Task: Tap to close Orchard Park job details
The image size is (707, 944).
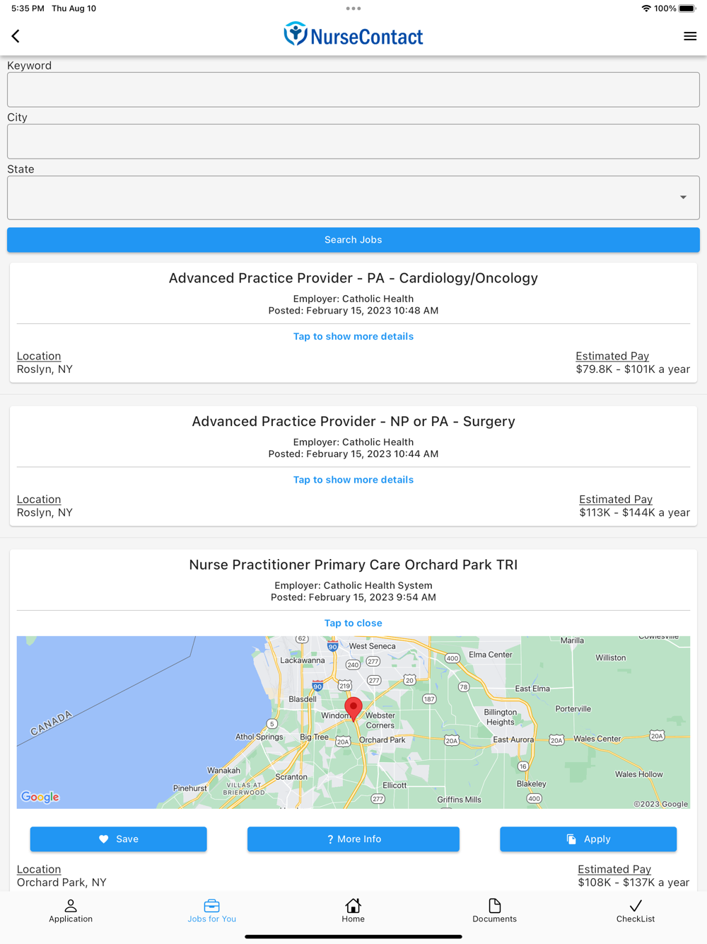Action: pos(353,623)
